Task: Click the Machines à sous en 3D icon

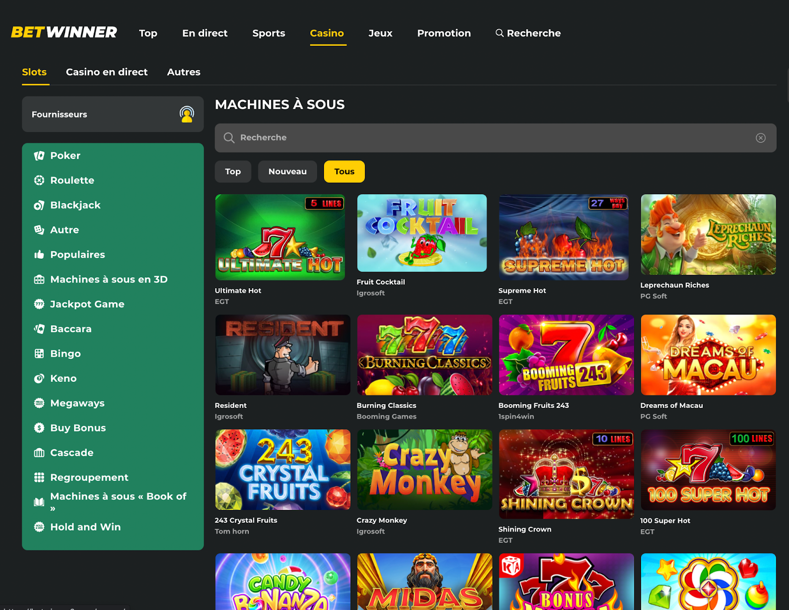Action: [39, 279]
